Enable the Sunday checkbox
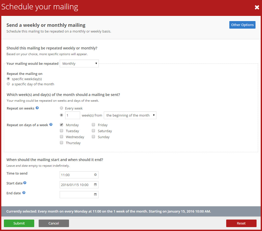262x231 pixels. click(93, 137)
